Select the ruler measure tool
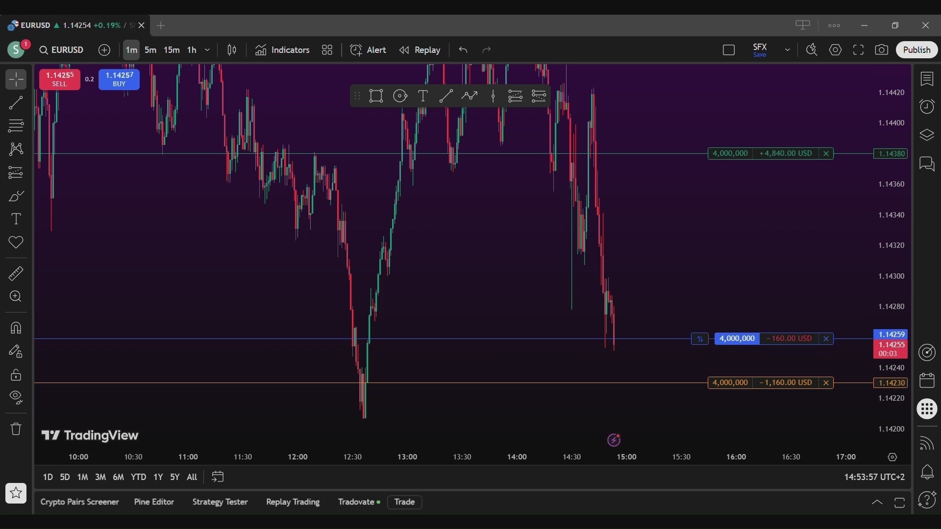Screen dimensions: 941x529 coord(16,273)
